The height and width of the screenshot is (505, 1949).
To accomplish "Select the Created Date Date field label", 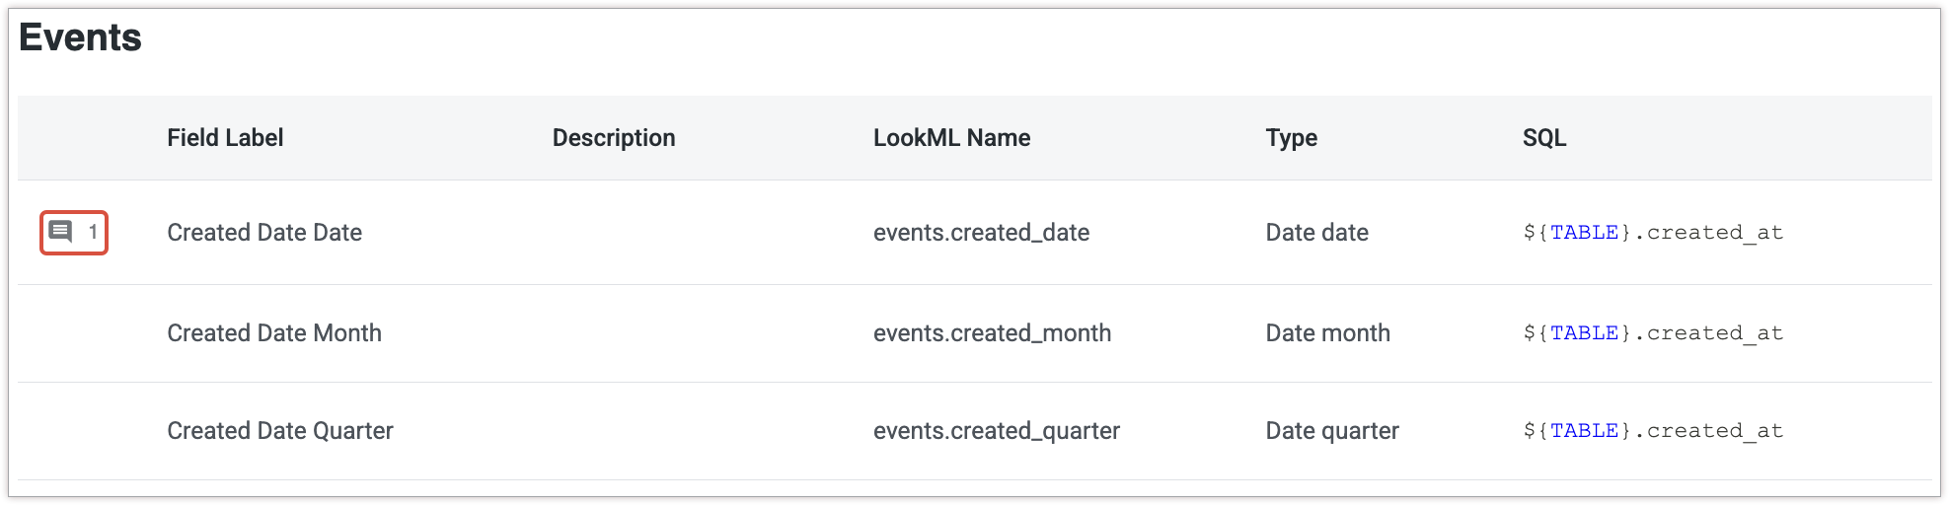I will (264, 233).
